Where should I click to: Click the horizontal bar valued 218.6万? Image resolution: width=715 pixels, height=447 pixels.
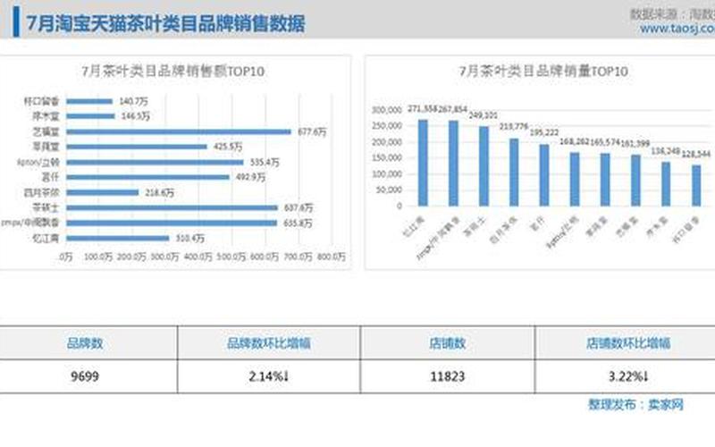click(x=102, y=193)
